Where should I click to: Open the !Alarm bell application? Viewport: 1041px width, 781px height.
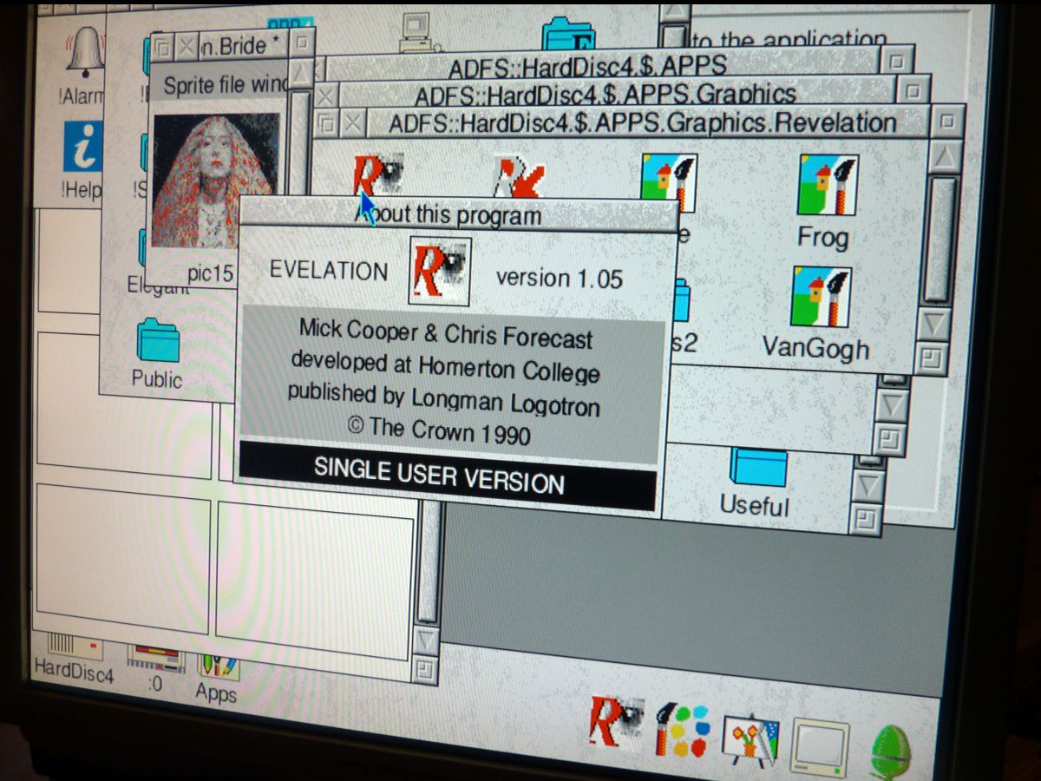(x=84, y=54)
